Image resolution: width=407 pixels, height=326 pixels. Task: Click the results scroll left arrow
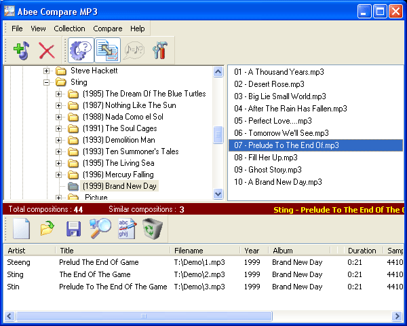coord(9,316)
